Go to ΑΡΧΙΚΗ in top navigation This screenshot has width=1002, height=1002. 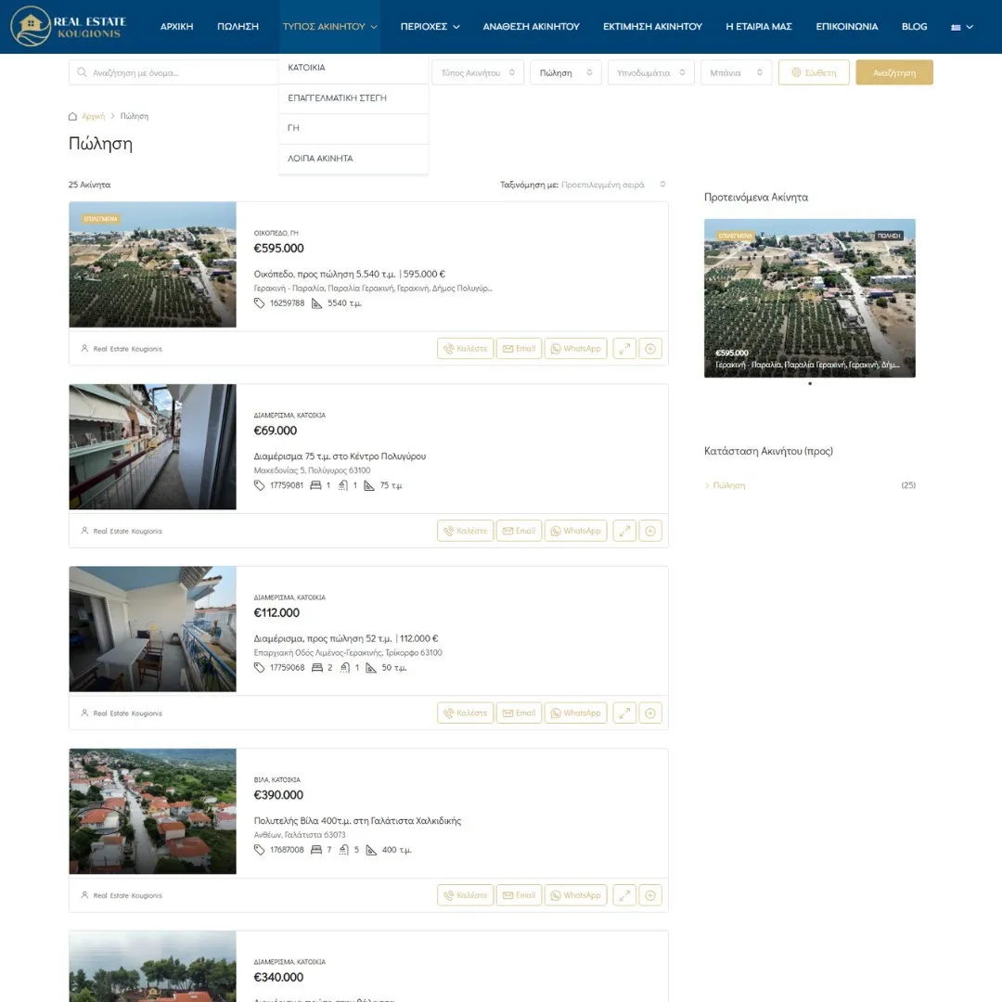(x=176, y=27)
